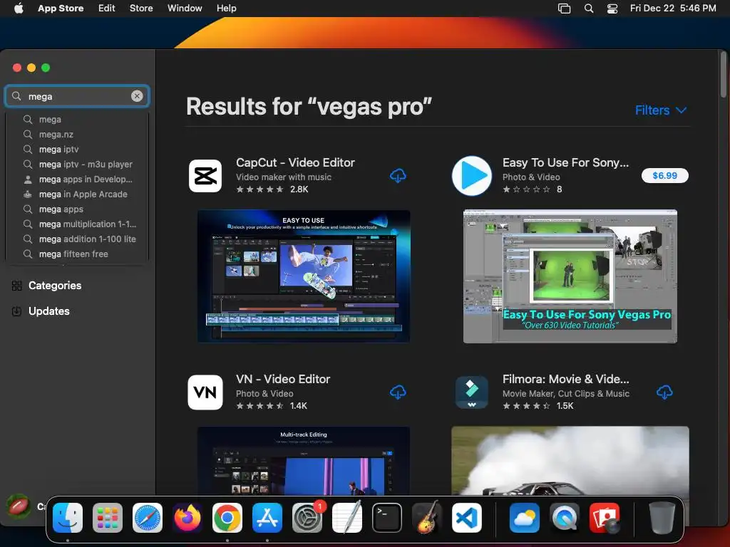Viewport: 730px width, 547px height.
Task: Open the Trash in the Dock
Action: click(x=662, y=518)
